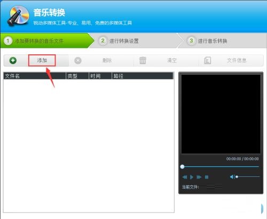Click the green plus add icon
The image size is (267, 219).
pos(13,61)
